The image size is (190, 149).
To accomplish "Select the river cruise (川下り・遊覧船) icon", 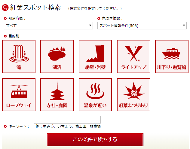I will click(x=172, y=56).
